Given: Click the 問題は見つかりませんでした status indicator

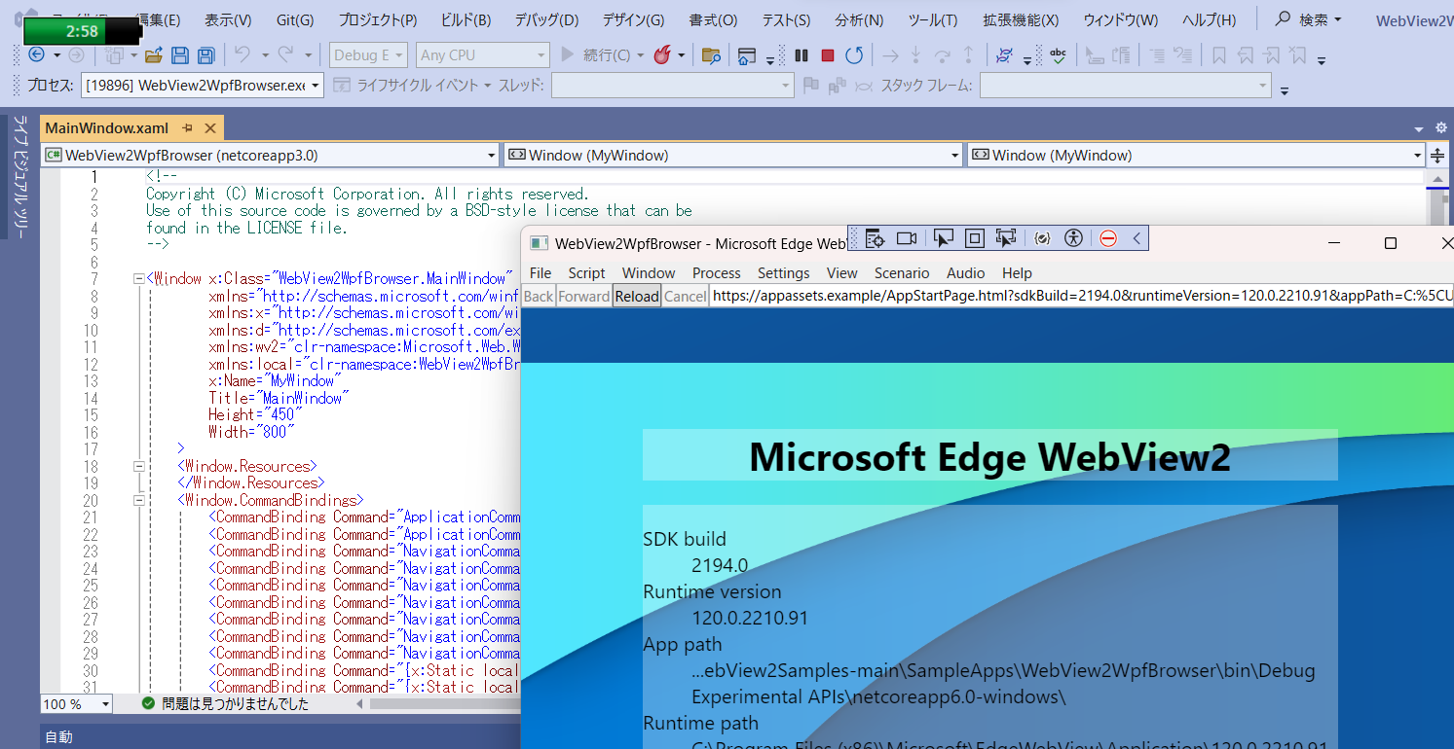Looking at the screenshot, I should pyautogui.click(x=225, y=703).
